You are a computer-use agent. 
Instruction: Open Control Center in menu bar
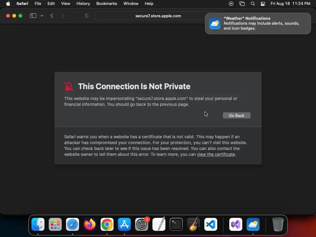pyautogui.click(x=263, y=4)
